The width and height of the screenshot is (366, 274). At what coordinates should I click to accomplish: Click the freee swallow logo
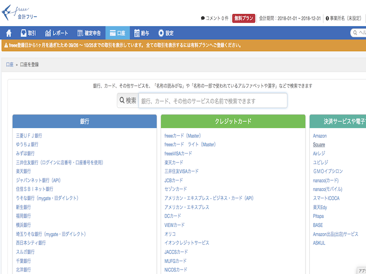coord(19,12)
